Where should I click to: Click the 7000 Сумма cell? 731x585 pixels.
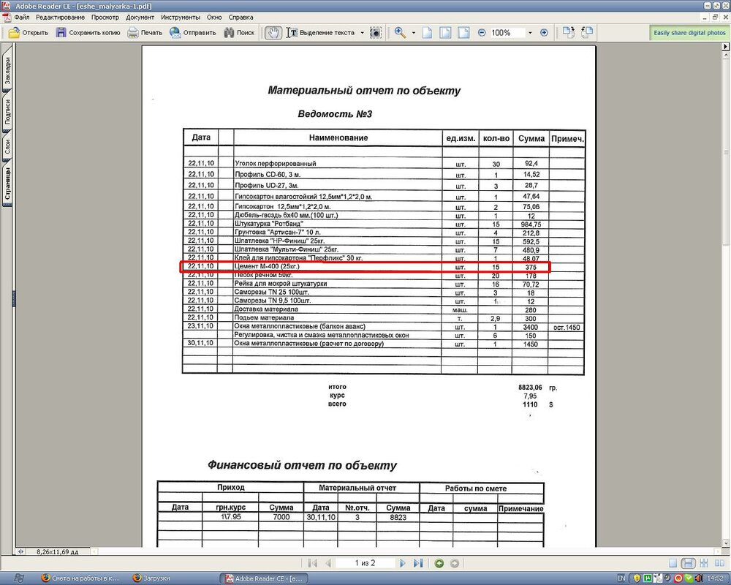(x=281, y=517)
